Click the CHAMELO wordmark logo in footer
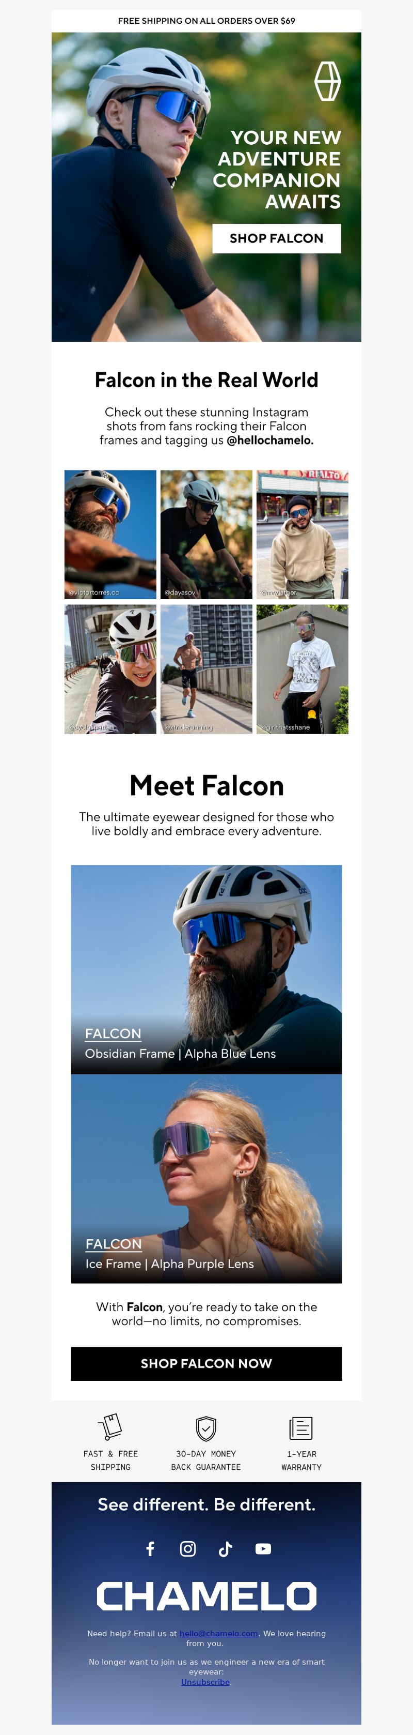Screen dimensions: 413x1735 tap(206, 1596)
